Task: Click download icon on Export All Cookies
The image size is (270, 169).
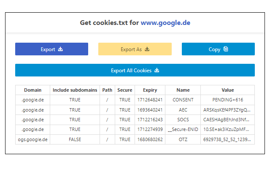Action: [157, 70]
